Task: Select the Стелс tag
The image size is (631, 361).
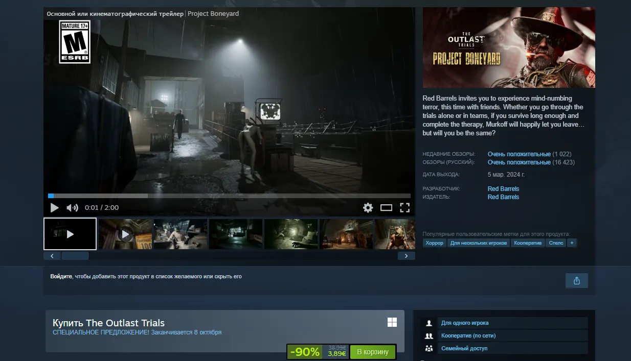Action: [x=556, y=243]
